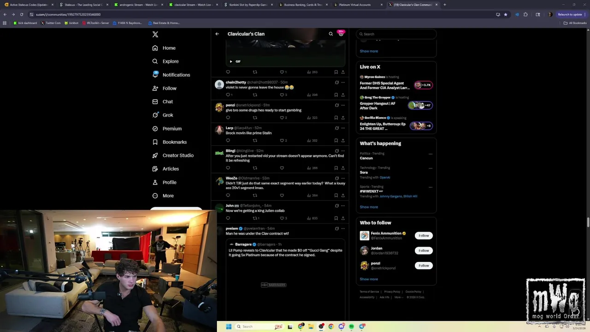Like Larp's Brock Stalin post

[x=283, y=140]
